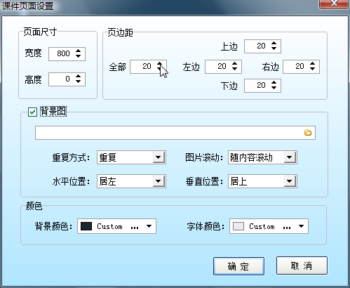Increase 全部 margin with up arrow
The image size is (350, 288).
(159, 63)
